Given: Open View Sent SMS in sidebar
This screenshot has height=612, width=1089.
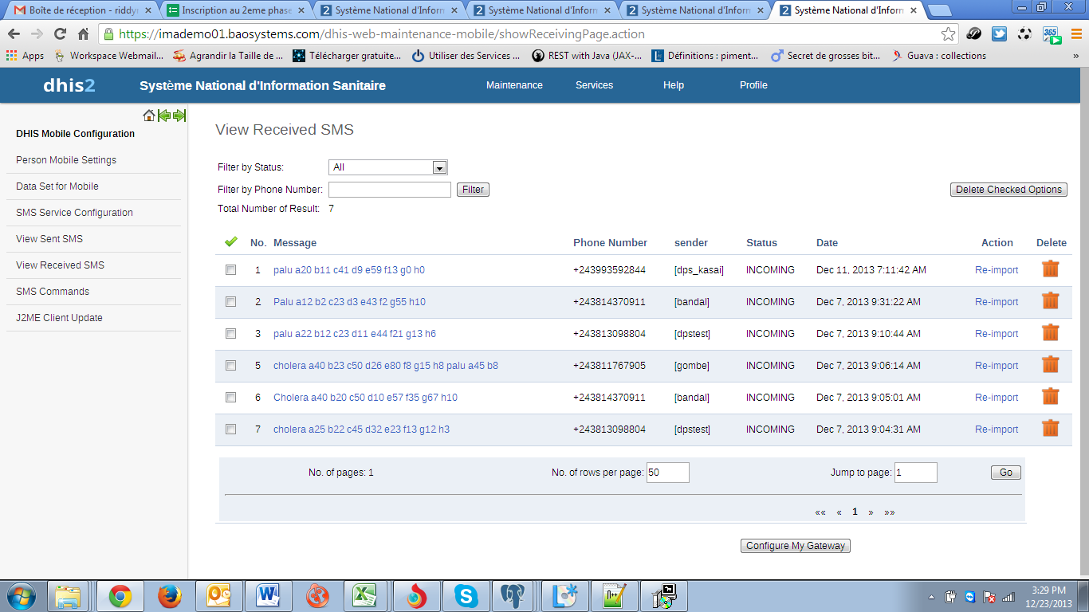Looking at the screenshot, I should (49, 239).
